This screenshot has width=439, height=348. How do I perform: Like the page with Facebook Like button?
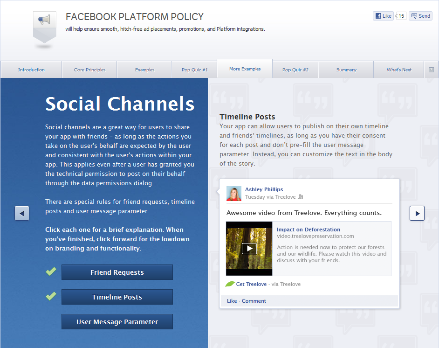click(x=383, y=16)
